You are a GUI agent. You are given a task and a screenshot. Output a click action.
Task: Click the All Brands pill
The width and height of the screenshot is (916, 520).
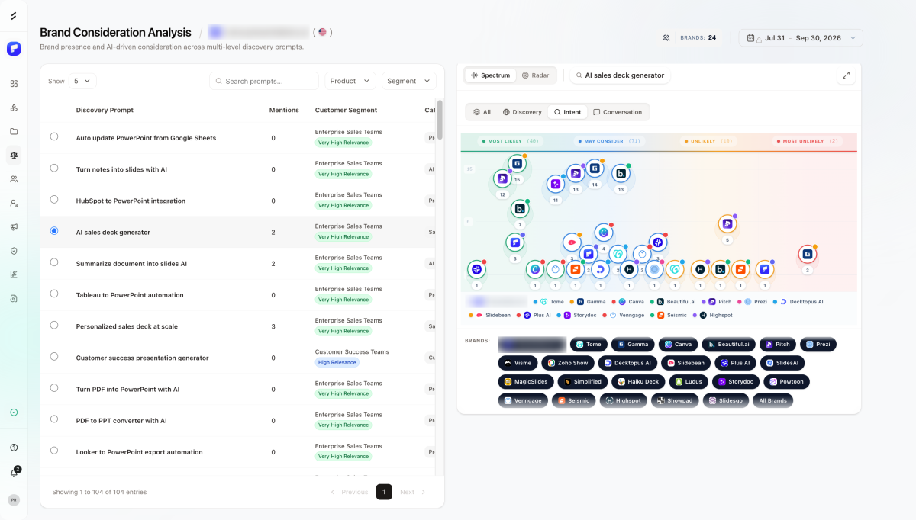[772, 400]
